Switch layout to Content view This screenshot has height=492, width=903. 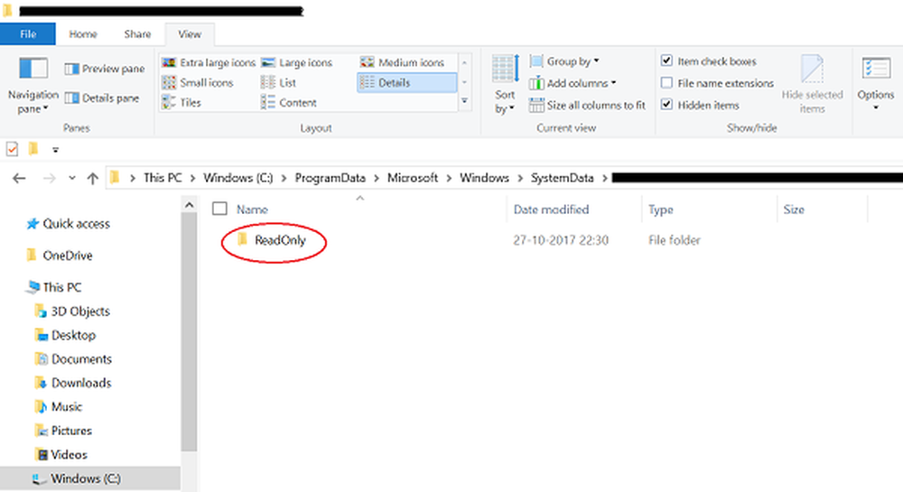(289, 103)
